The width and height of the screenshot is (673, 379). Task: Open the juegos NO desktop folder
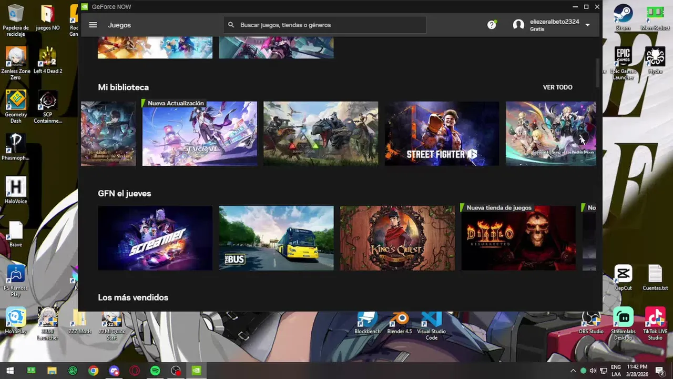click(x=48, y=18)
